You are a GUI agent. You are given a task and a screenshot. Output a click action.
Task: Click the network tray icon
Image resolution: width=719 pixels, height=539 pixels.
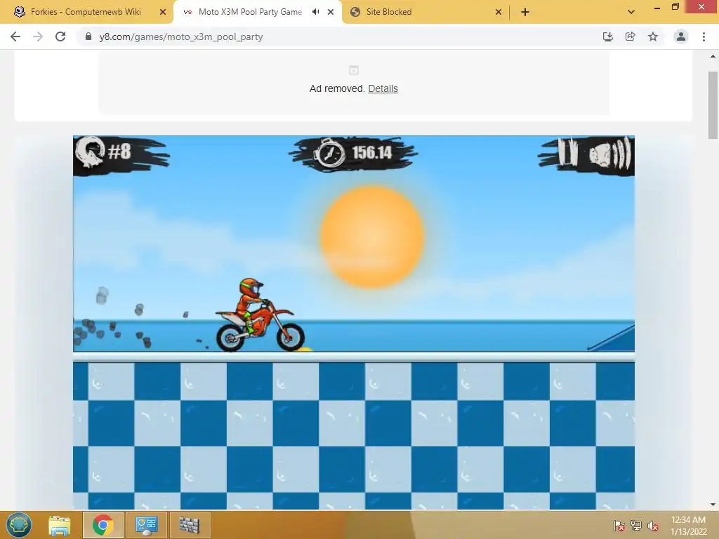click(x=636, y=526)
